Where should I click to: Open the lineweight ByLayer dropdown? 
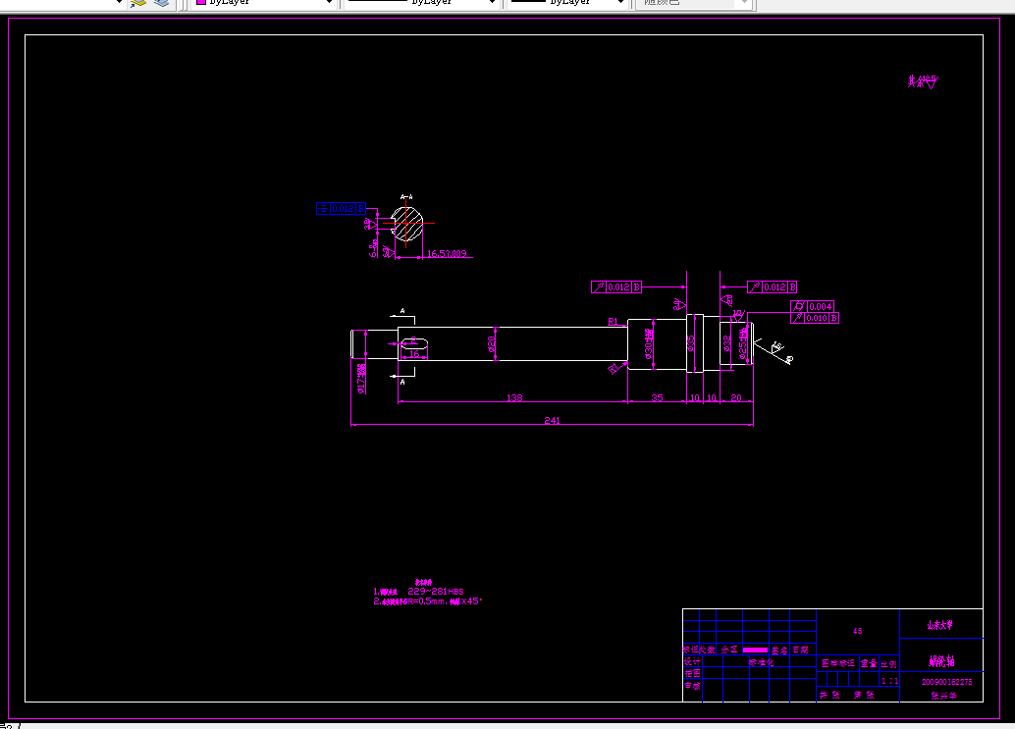coord(568,3)
